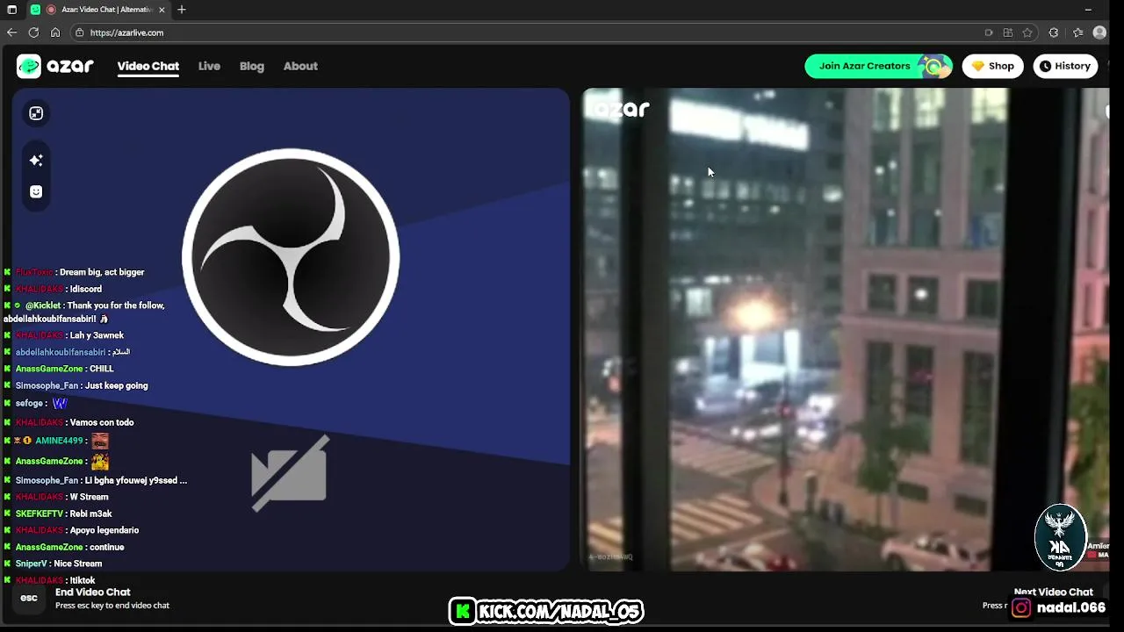
Task: Click the eagle emblem stream logo
Action: tap(1060, 536)
